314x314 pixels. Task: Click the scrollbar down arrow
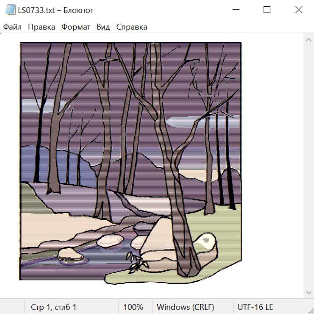(309, 293)
